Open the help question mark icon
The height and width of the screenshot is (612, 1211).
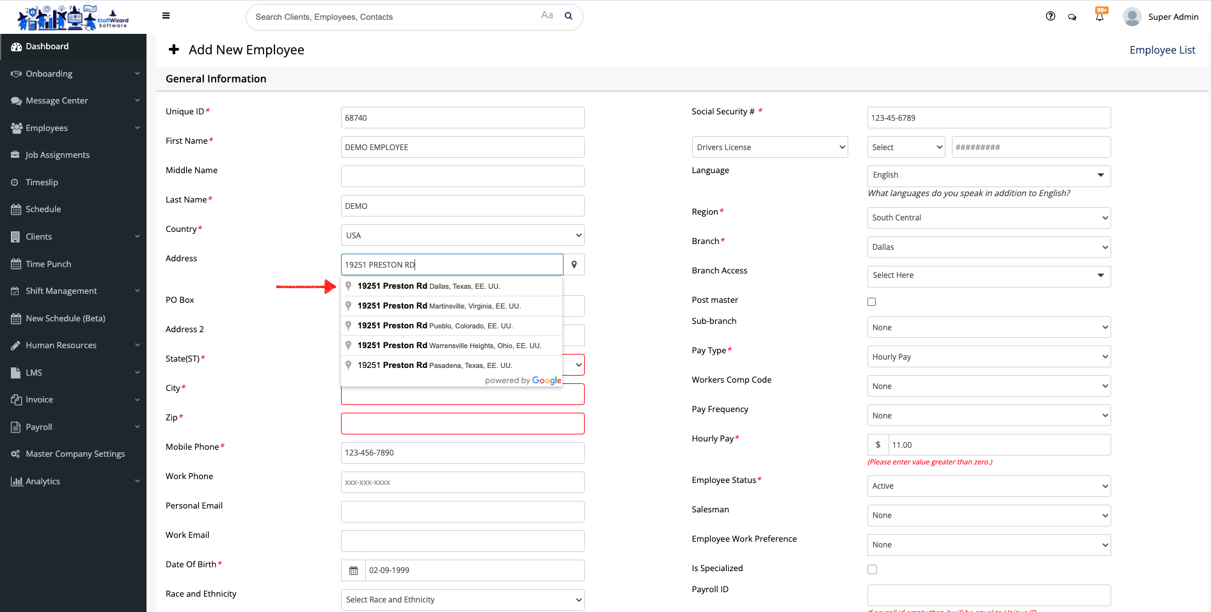[x=1050, y=17]
